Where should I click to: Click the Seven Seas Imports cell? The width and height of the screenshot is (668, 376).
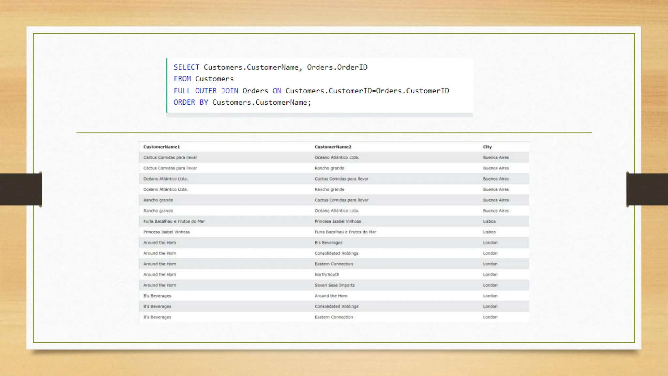point(334,285)
